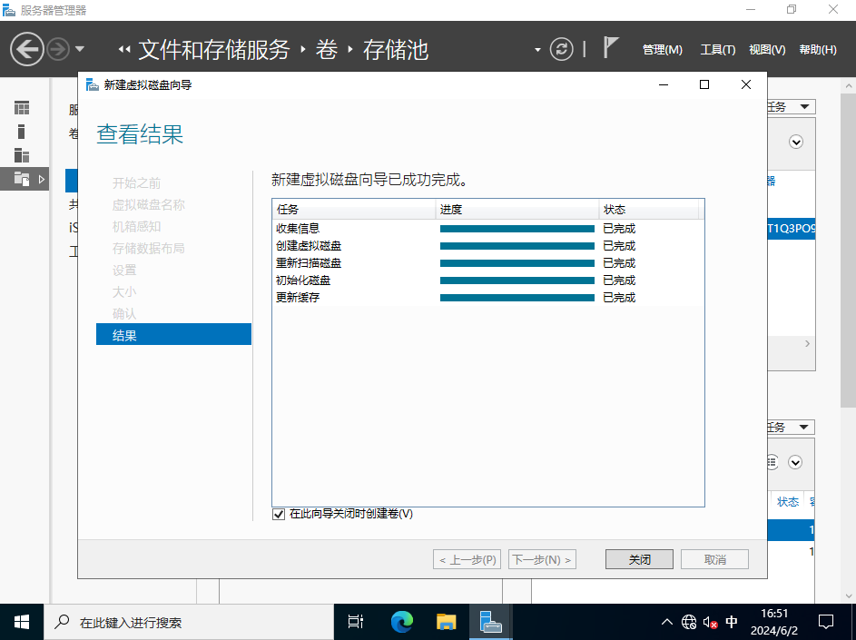Select File and Storage Services sidebar icon
Image resolution: width=856 pixels, height=640 pixels.
coord(22,179)
